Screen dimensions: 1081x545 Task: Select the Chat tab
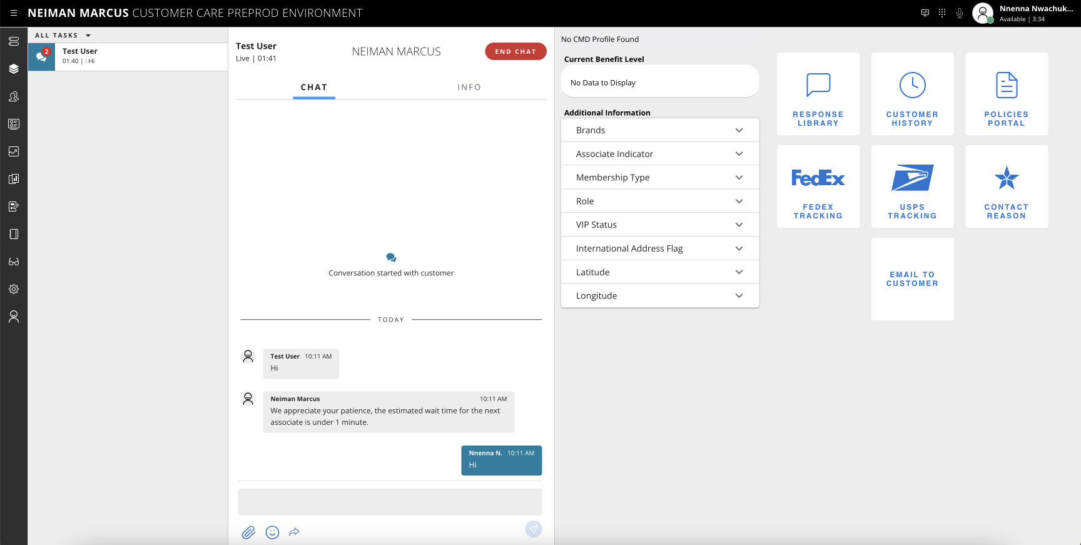click(314, 88)
